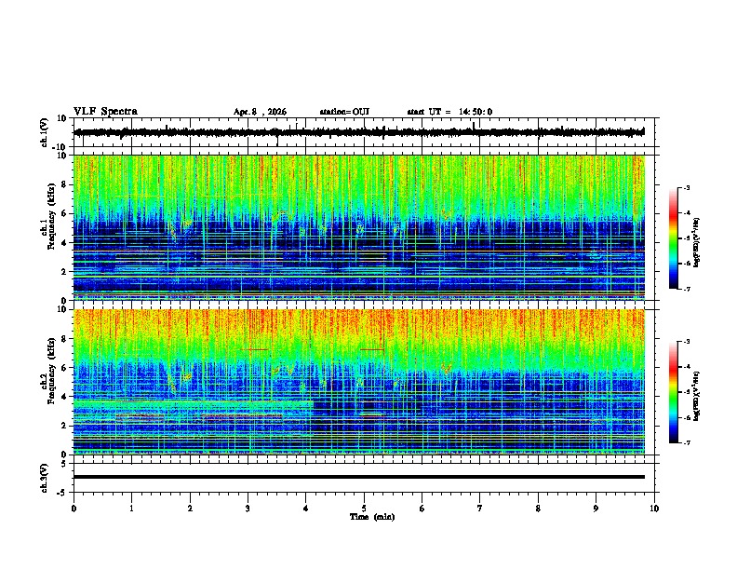Click the "Time (min)" axis label
Image resolution: width=737 pixels, height=570 pixels.
(x=372, y=517)
